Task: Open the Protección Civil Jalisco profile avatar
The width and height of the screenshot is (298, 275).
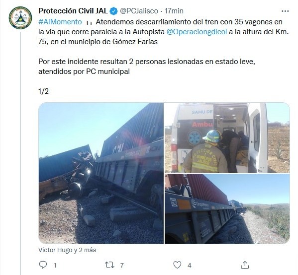Action: [20, 18]
